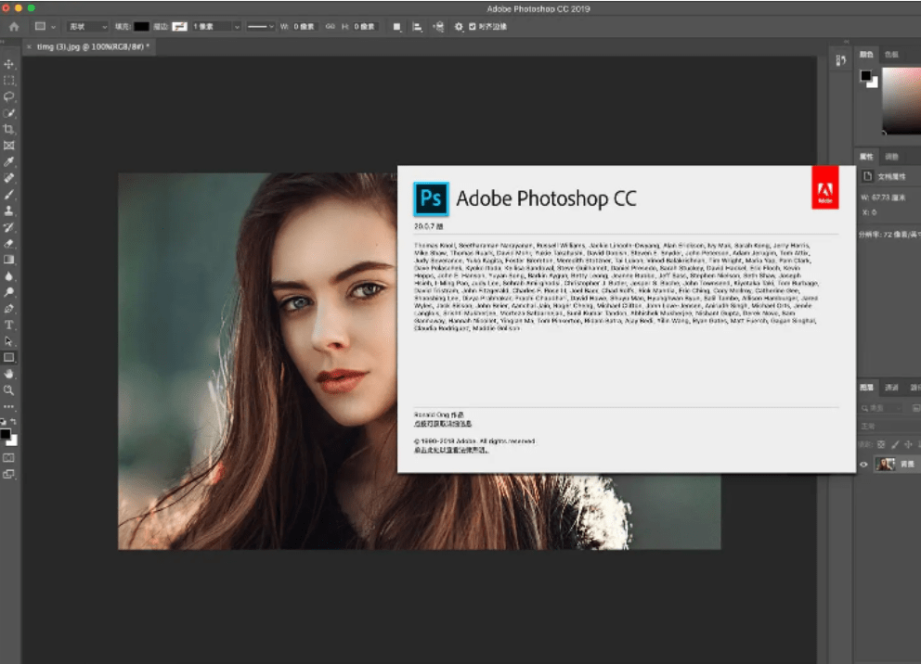Image resolution: width=921 pixels, height=664 pixels.
Task: Select the Horizontal Type tool
Action: click(8, 325)
